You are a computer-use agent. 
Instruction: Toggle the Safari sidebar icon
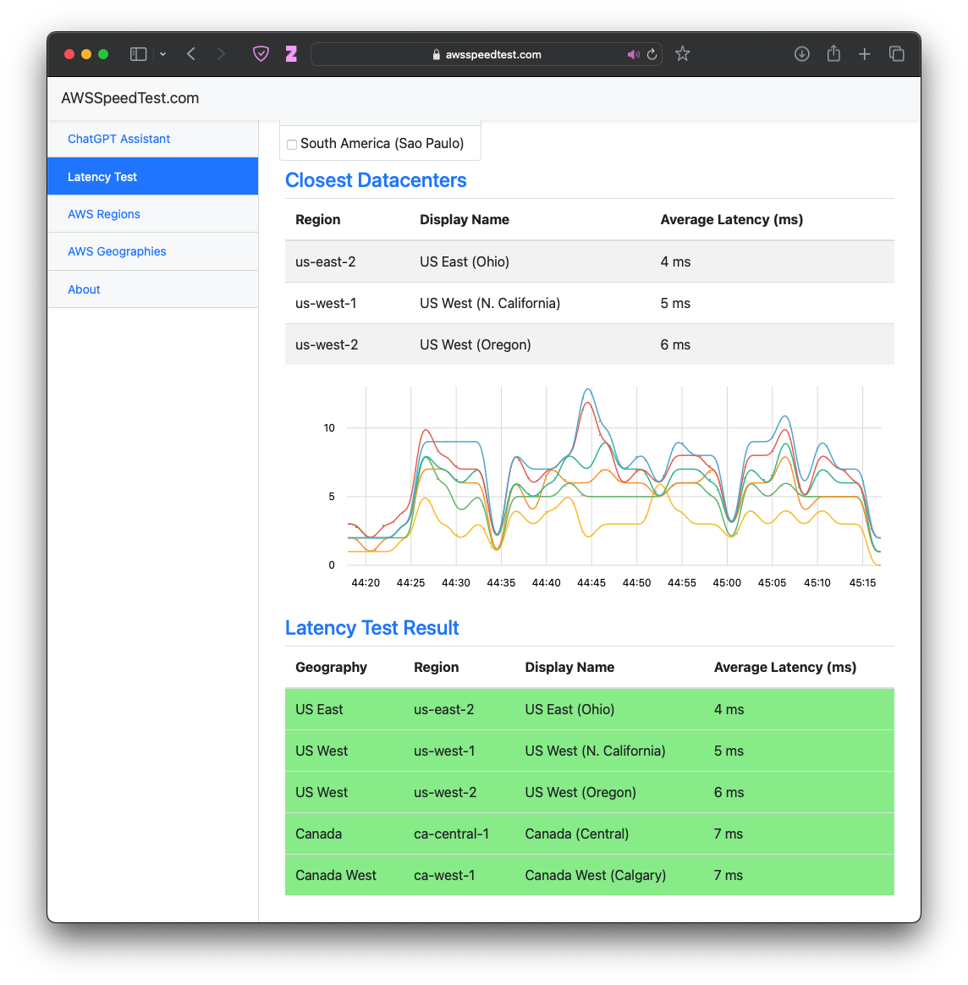[x=138, y=54]
